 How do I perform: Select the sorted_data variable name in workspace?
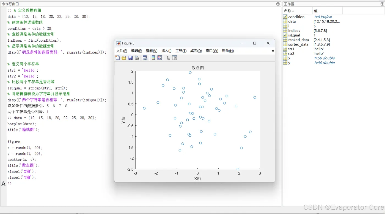[x=298, y=44]
